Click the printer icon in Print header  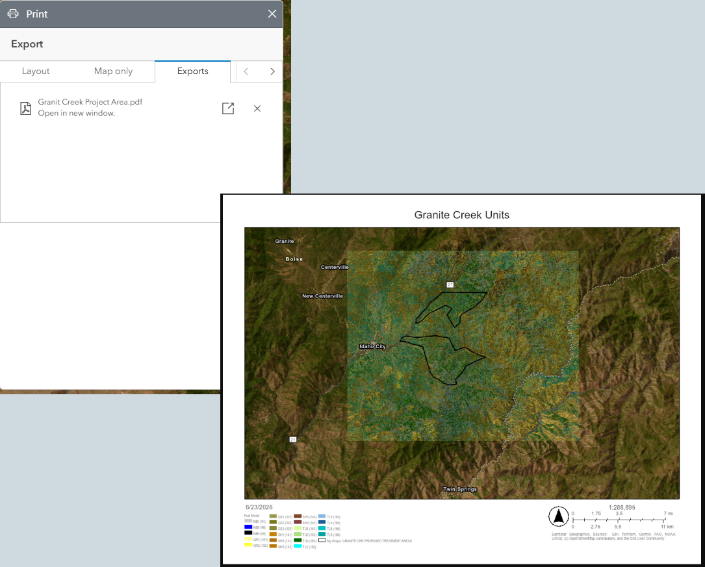(13, 14)
